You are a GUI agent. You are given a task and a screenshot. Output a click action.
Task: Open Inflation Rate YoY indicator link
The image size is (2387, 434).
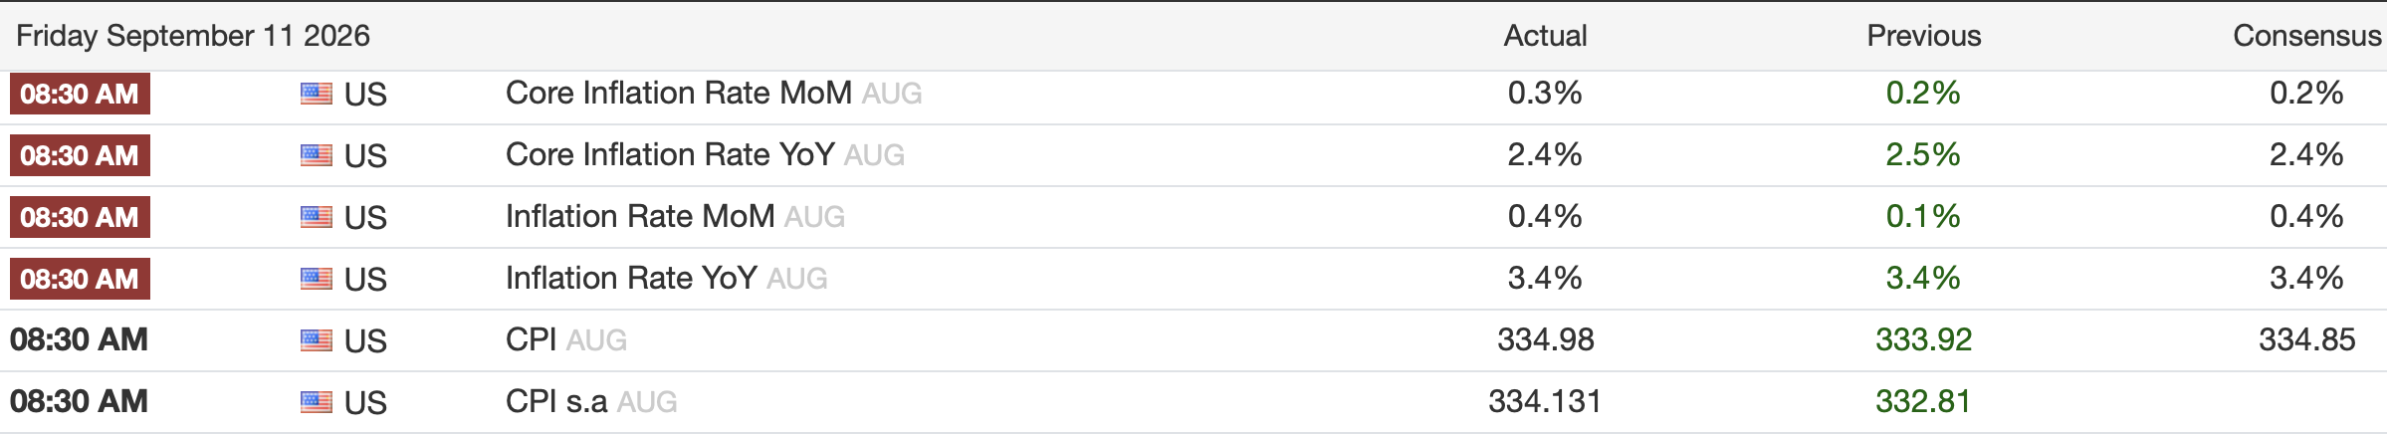pyautogui.click(x=631, y=279)
